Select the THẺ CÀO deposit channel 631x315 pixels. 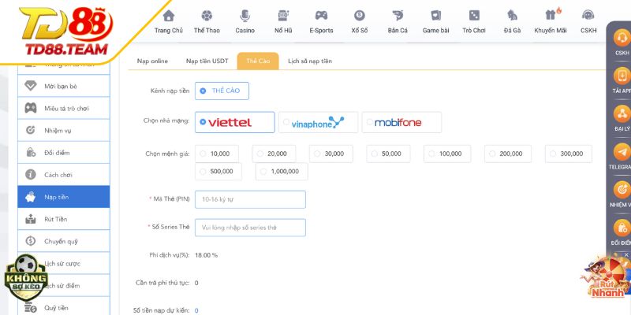click(x=222, y=91)
